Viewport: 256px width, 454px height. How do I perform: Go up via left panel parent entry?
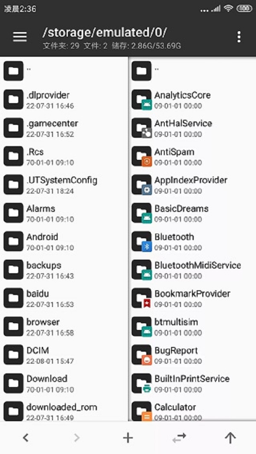coord(64,71)
